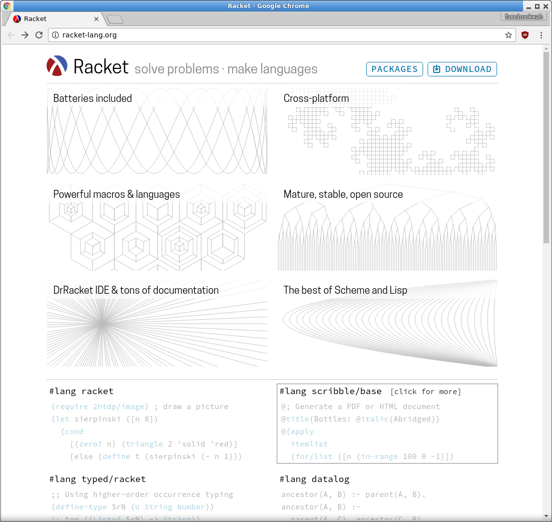Open Mature, stable, open source panel
552x522 pixels.
click(x=387, y=227)
